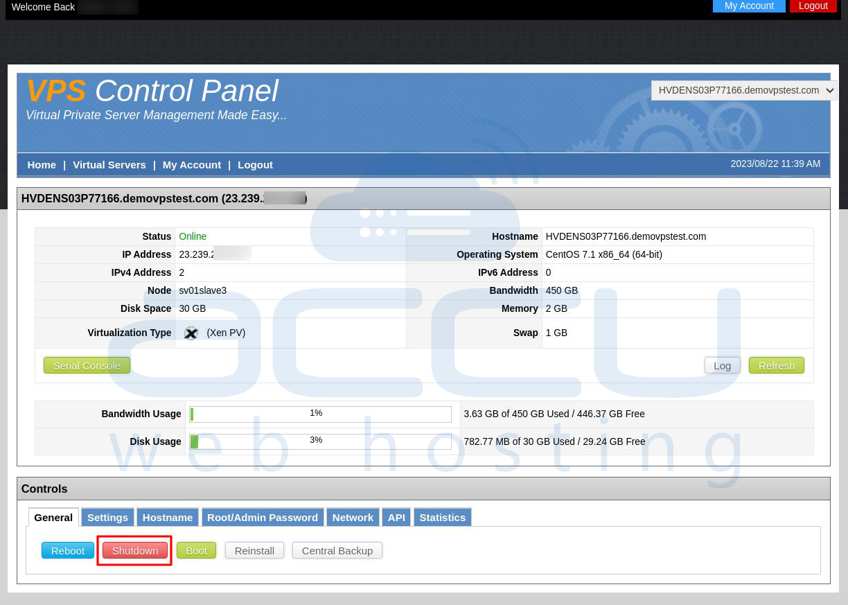Click the date and time 2023/08/22 11:39 AM
Screen dimensions: 848x605
point(775,164)
